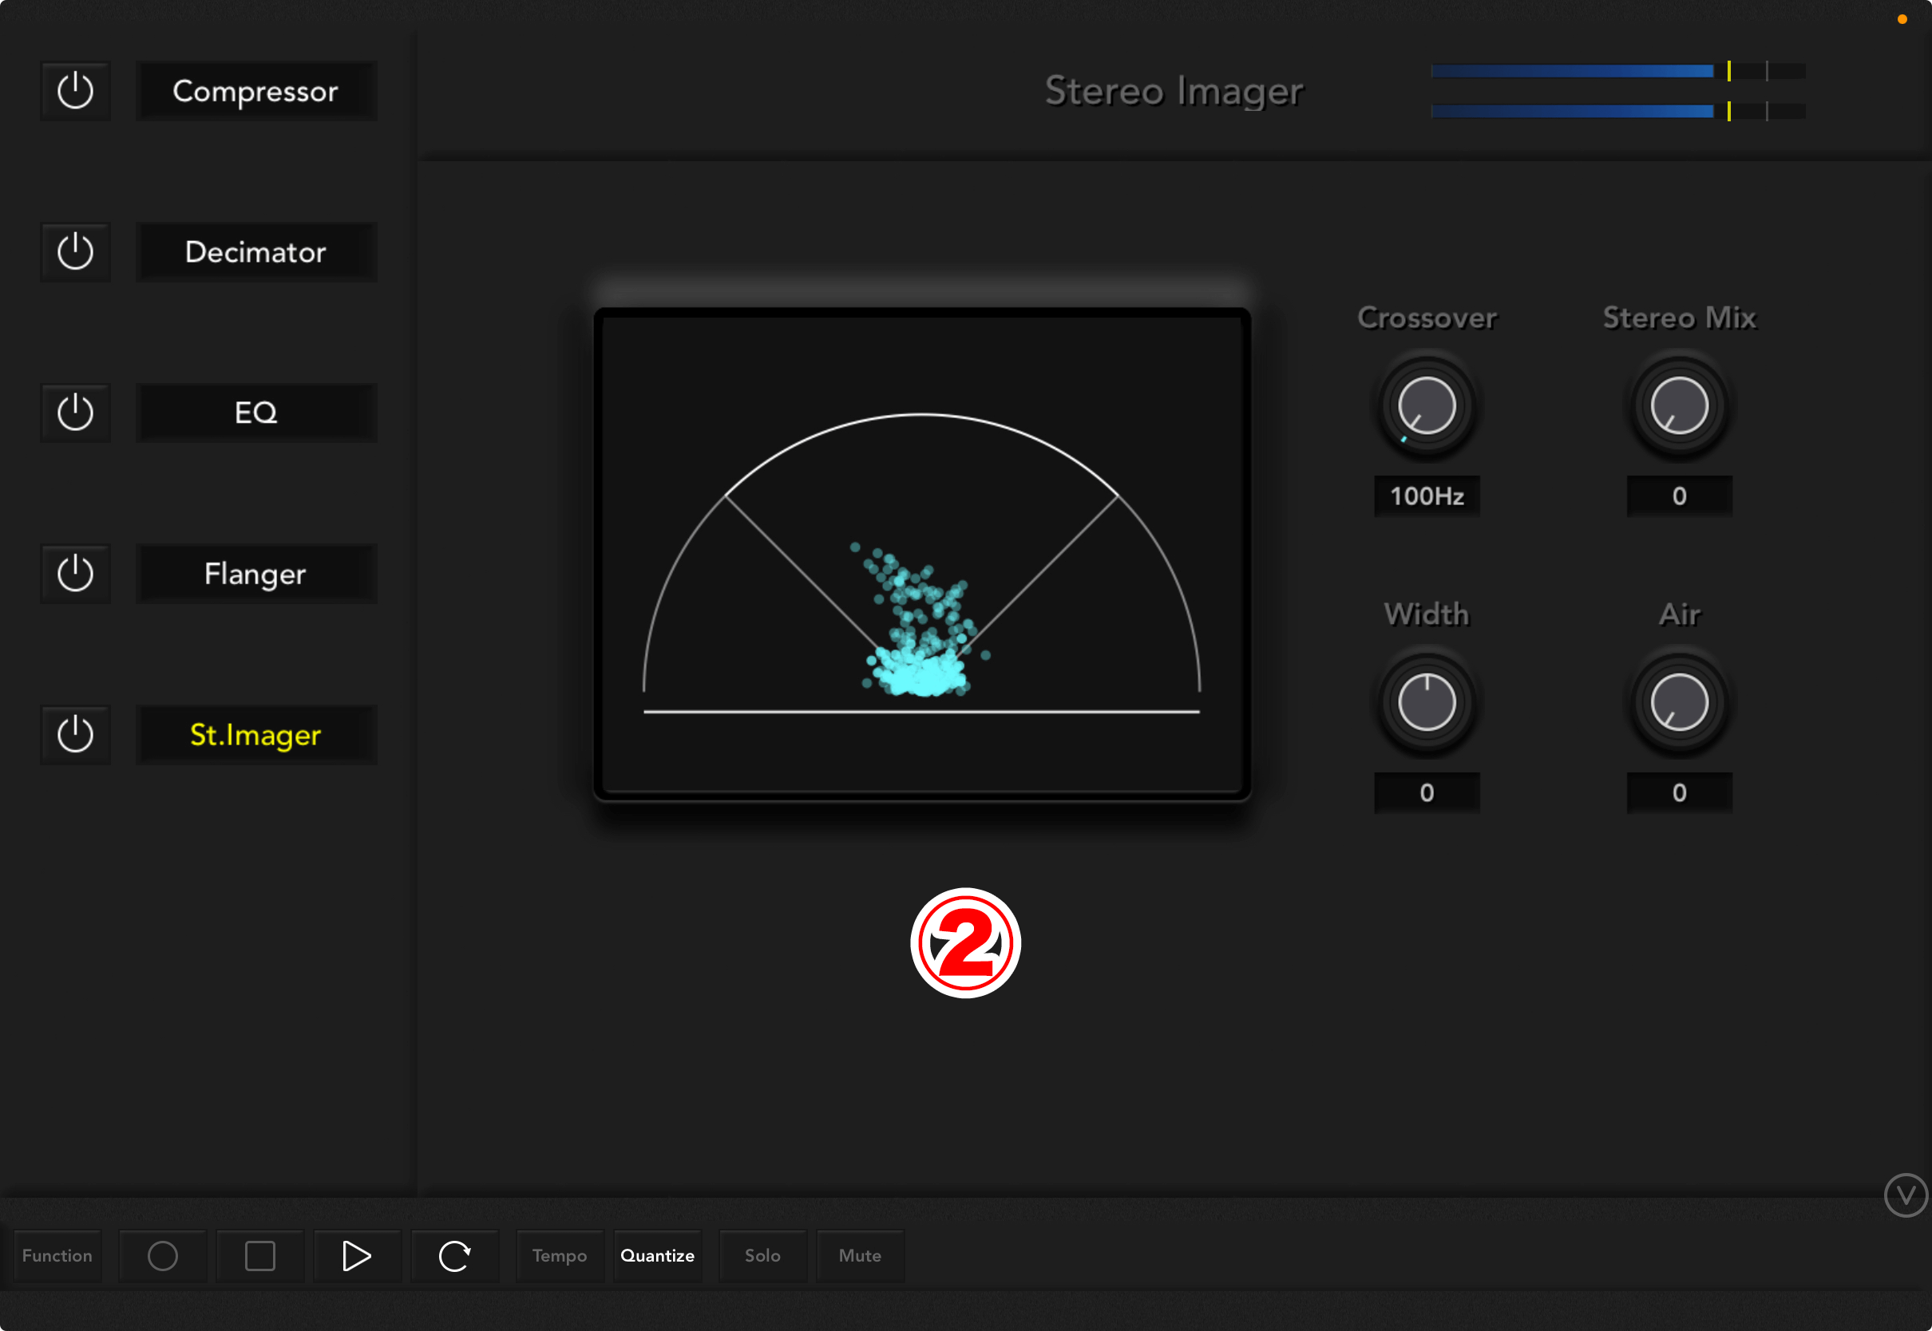Open the EQ effect tab
This screenshot has width=1932, height=1331.
tap(256, 413)
